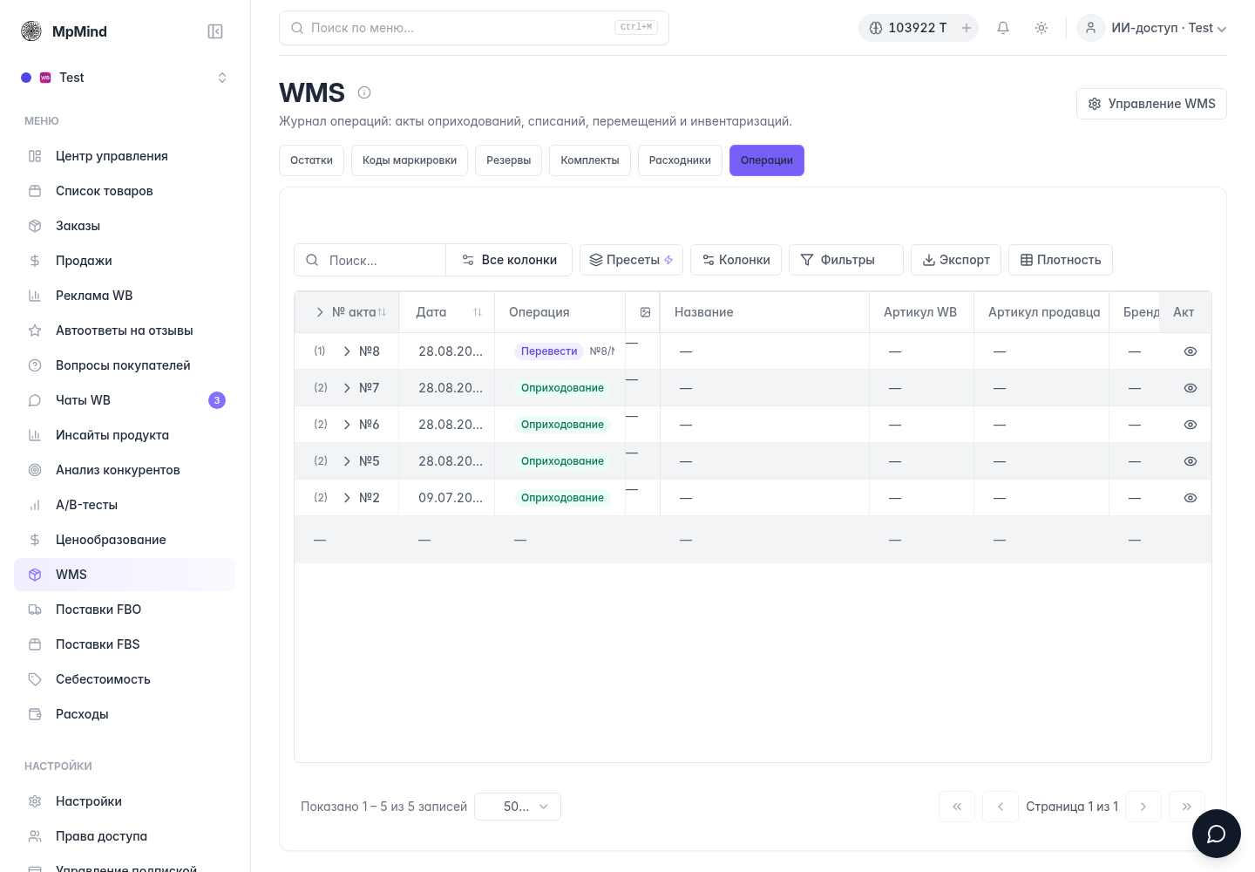Sort by the Дата column arrows
This screenshot has height=872, width=1255.
pos(478,312)
